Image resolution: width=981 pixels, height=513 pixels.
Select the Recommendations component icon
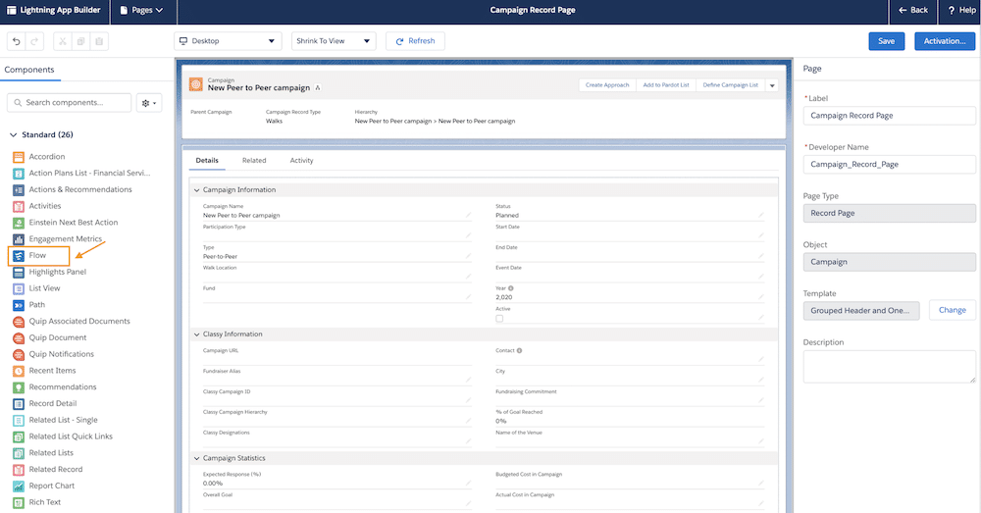coord(19,387)
